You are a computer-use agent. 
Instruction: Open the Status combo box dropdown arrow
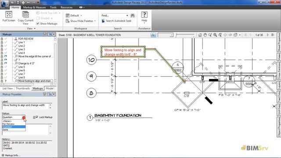coord(24,117)
